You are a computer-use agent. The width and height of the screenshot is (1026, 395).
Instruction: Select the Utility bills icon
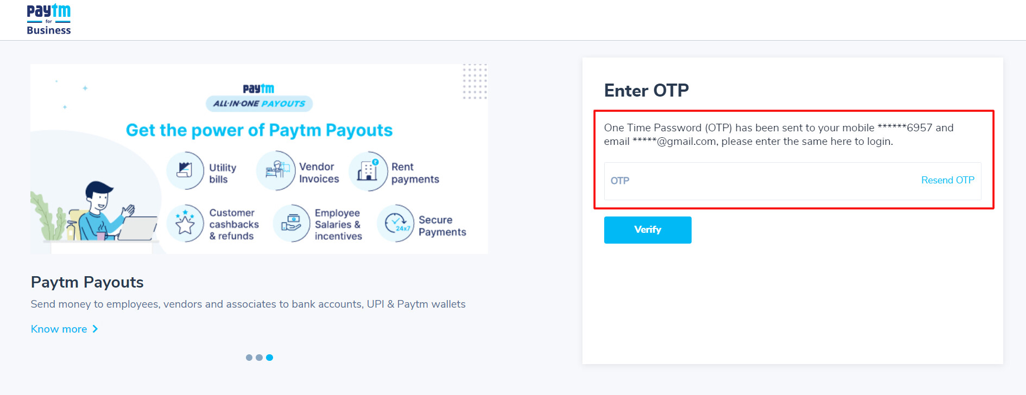click(185, 170)
